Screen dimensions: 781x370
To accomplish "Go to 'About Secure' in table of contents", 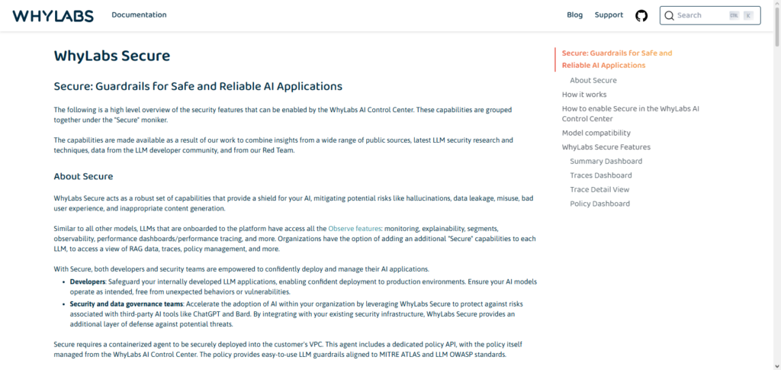I will 593,80.
